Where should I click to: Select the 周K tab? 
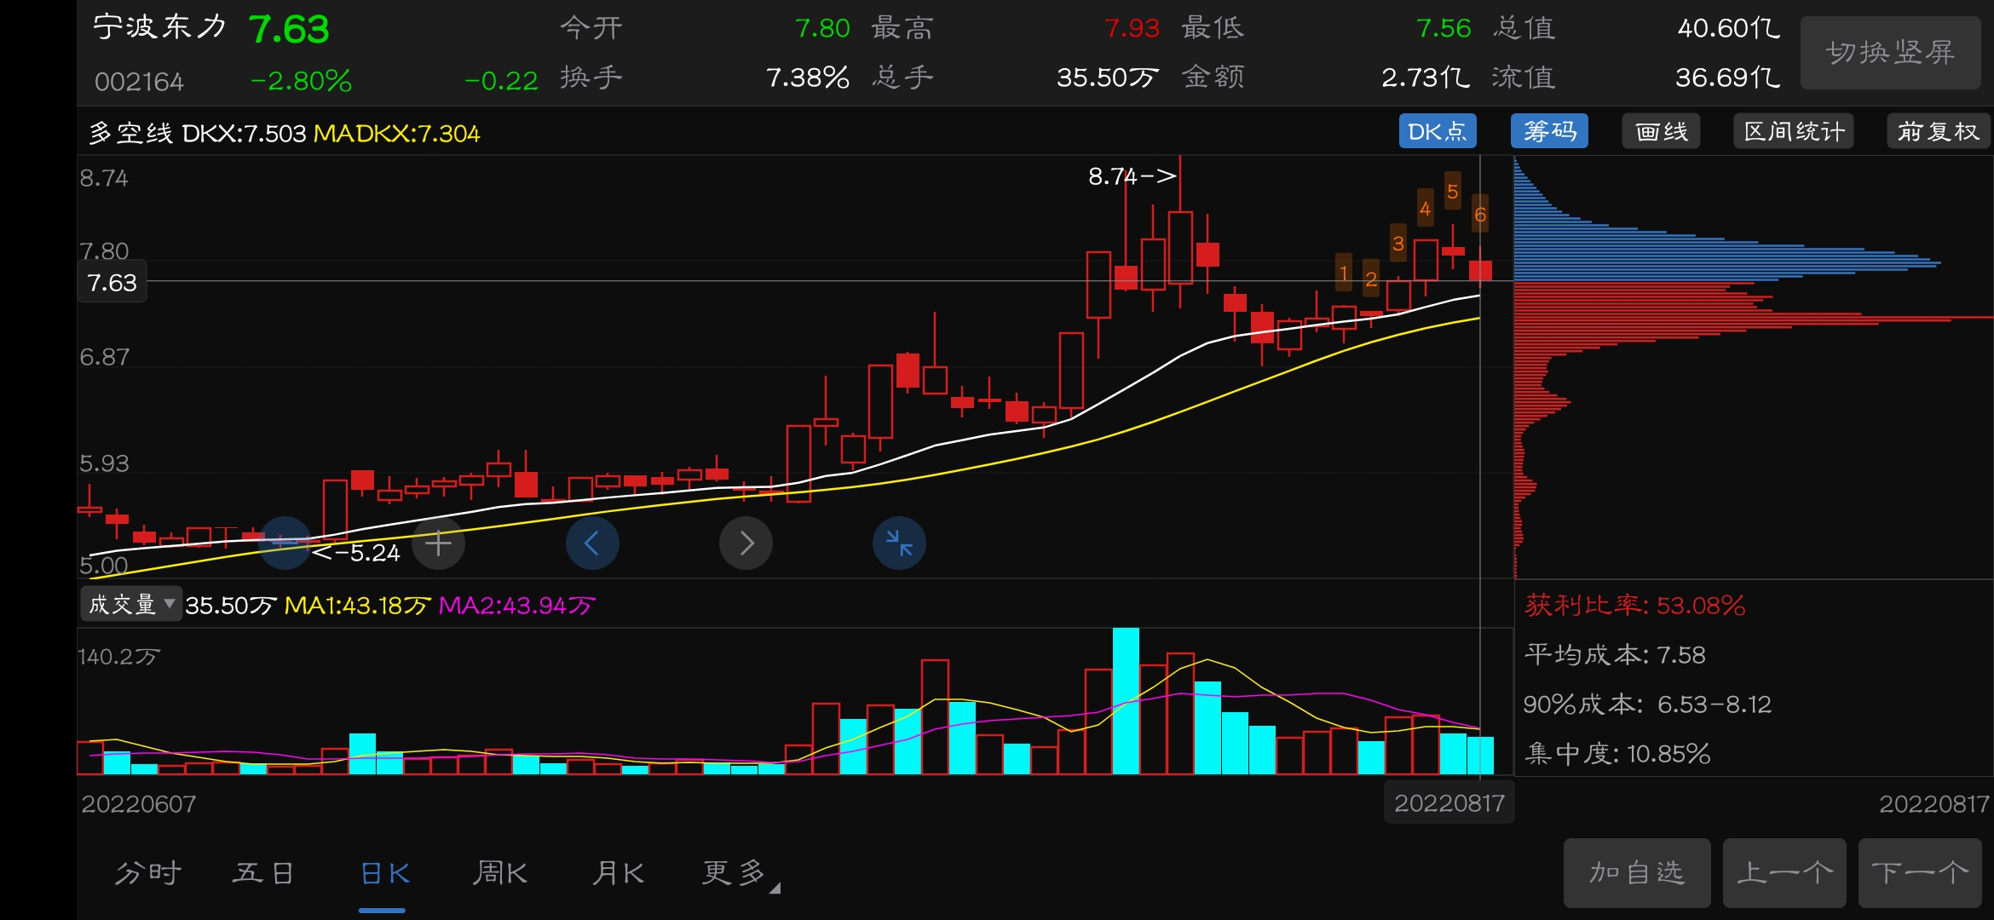click(x=500, y=872)
